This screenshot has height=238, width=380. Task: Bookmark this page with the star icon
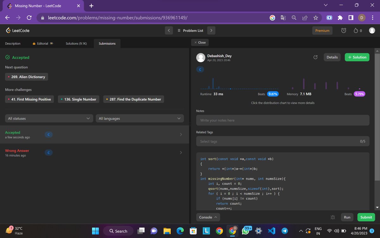point(315,18)
